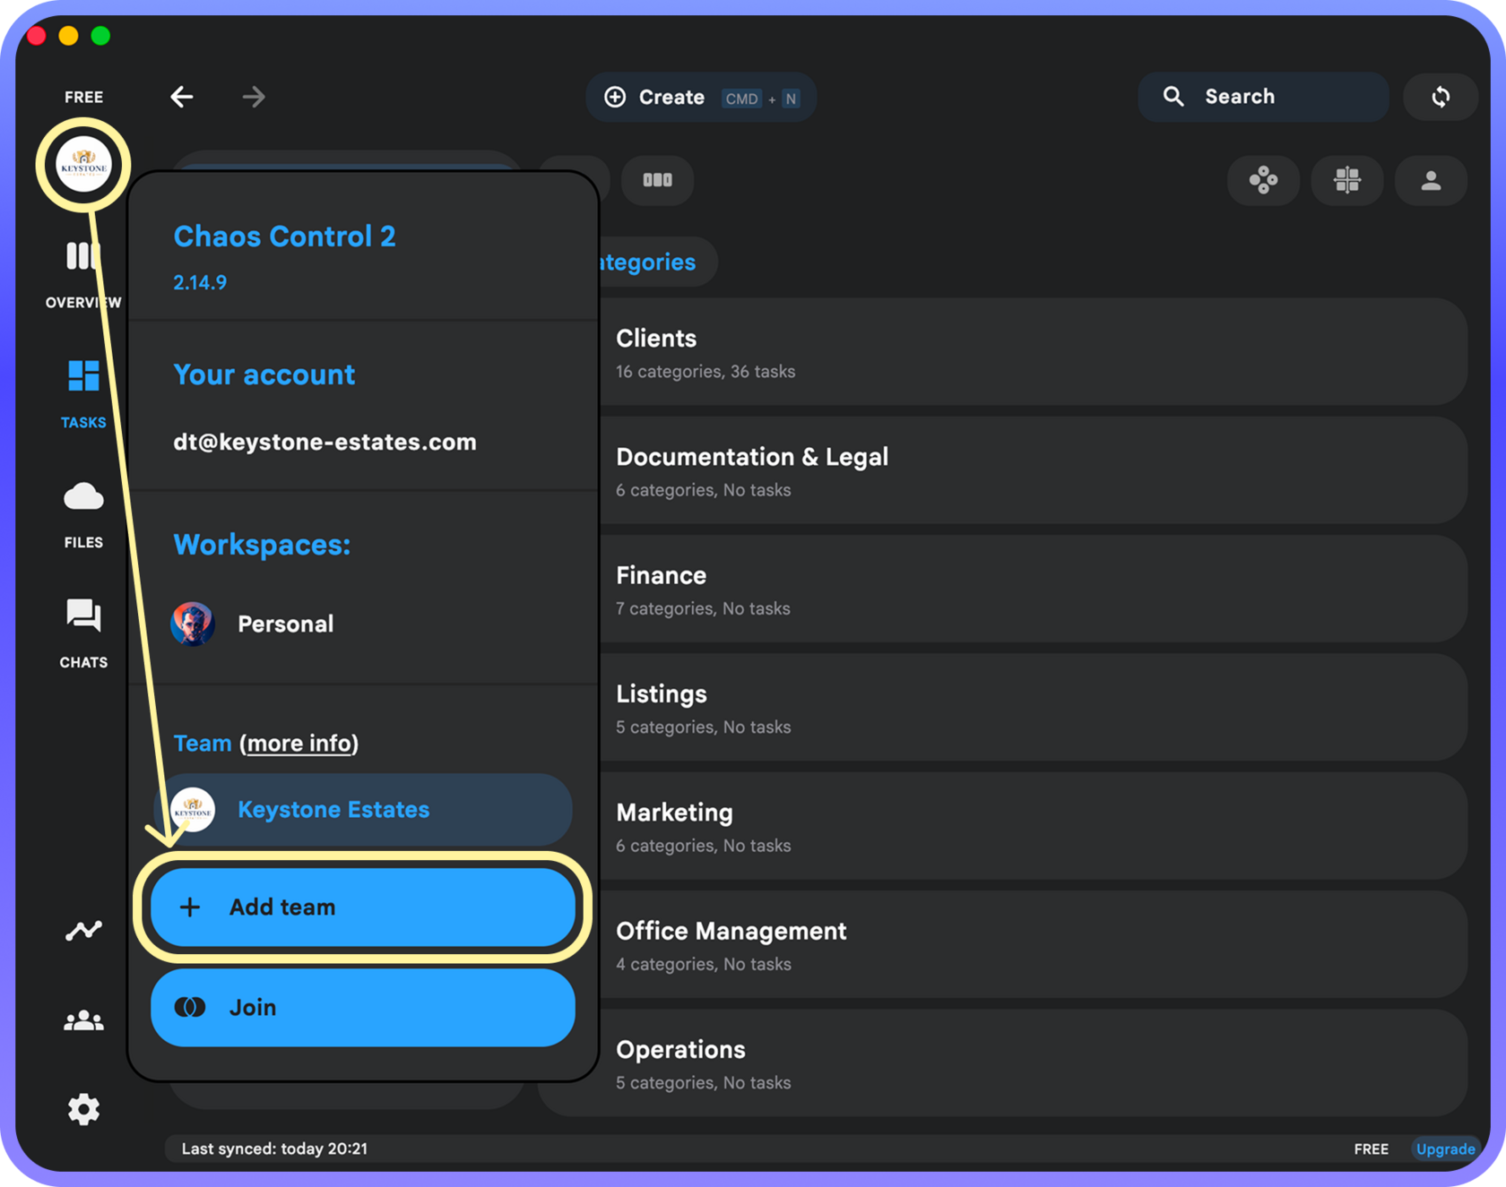Go back with the left arrow

(182, 97)
